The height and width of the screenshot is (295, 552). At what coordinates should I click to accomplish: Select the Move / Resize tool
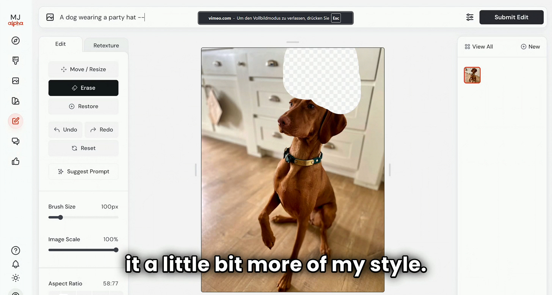click(x=83, y=69)
